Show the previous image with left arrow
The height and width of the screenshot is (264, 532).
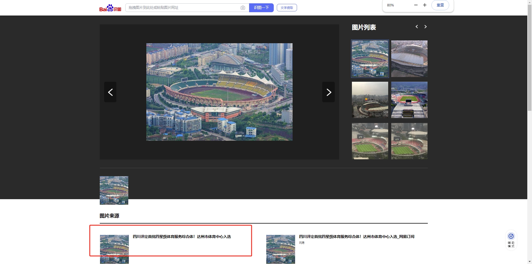[110, 92]
